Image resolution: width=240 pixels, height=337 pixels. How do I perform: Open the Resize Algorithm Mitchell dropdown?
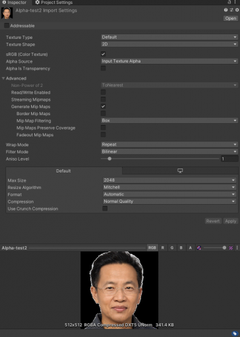pos(169,187)
